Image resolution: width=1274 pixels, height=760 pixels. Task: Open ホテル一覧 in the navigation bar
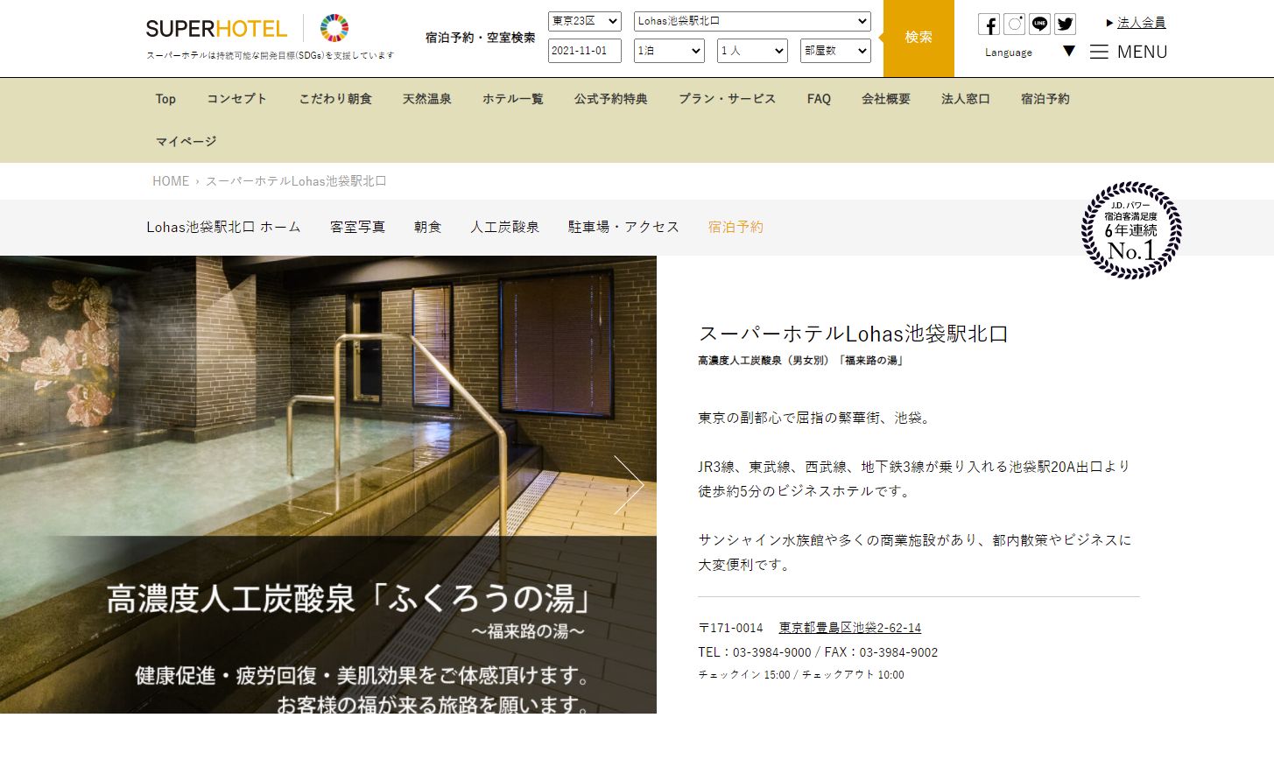tap(513, 99)
